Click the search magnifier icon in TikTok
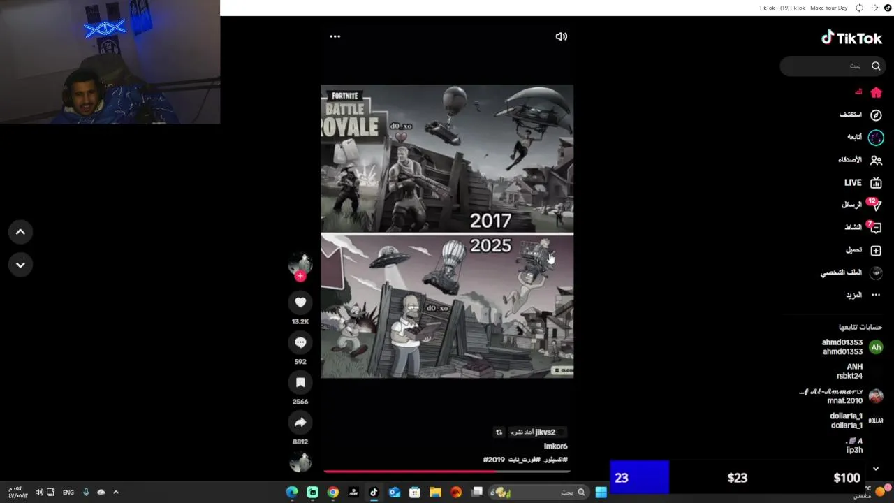This screenshot has width=894, height=503. click(x=876, y=66)
